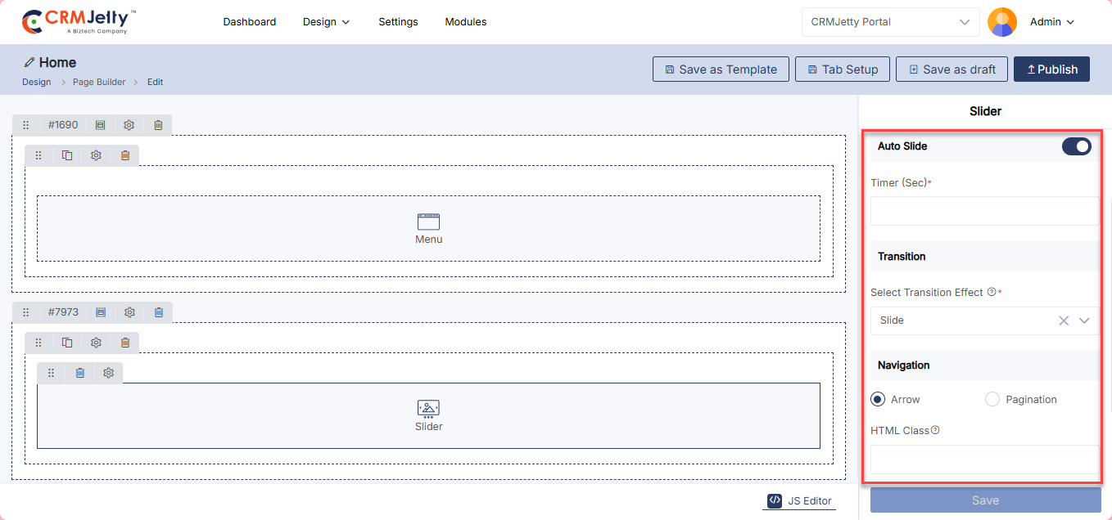
Task: Open the Slider widget's gear settings
Action: coord(109,373)
